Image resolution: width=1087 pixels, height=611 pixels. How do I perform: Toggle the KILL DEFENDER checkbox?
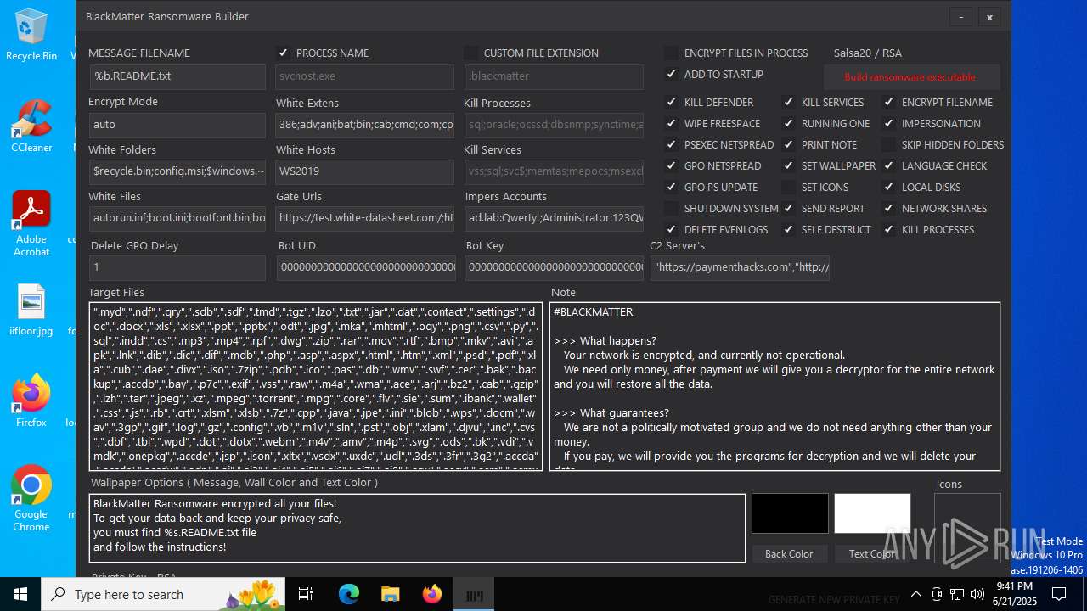click(672, 102)
